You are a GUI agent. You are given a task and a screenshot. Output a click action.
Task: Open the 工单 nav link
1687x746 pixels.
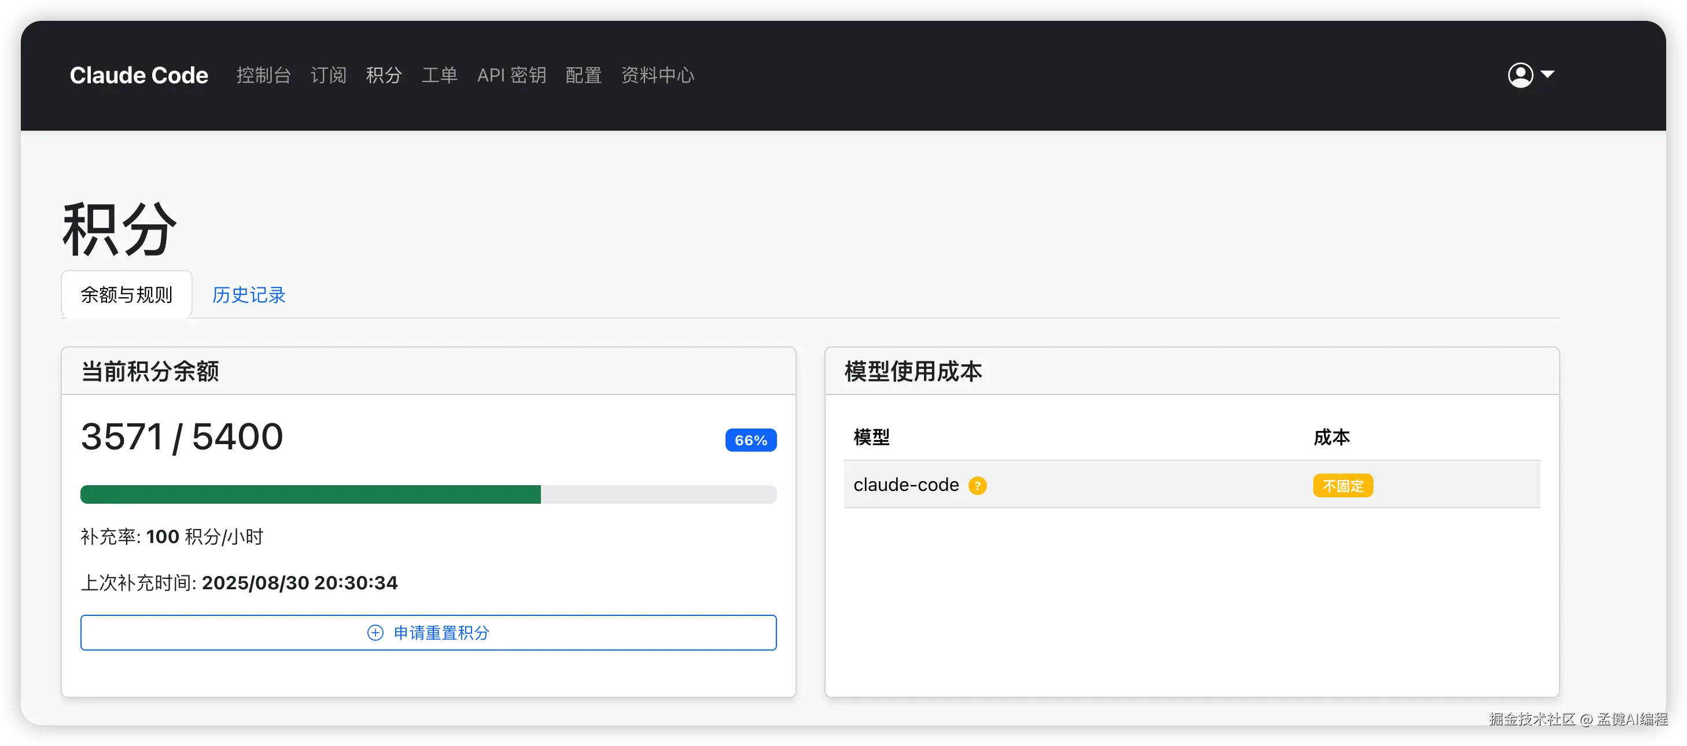440,75
